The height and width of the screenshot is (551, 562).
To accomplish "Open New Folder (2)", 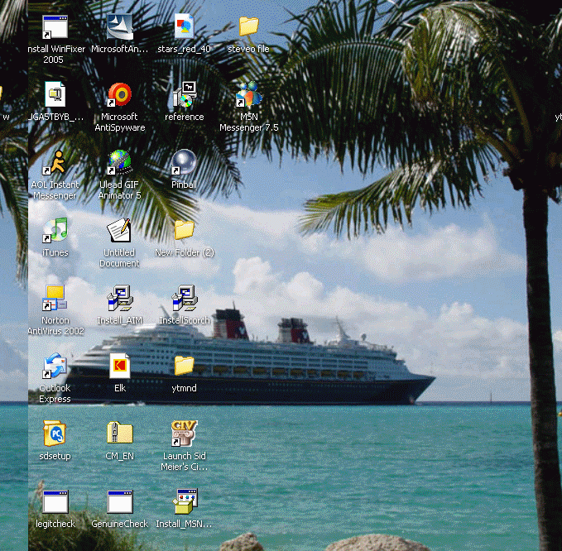I will tap(185, 230).
